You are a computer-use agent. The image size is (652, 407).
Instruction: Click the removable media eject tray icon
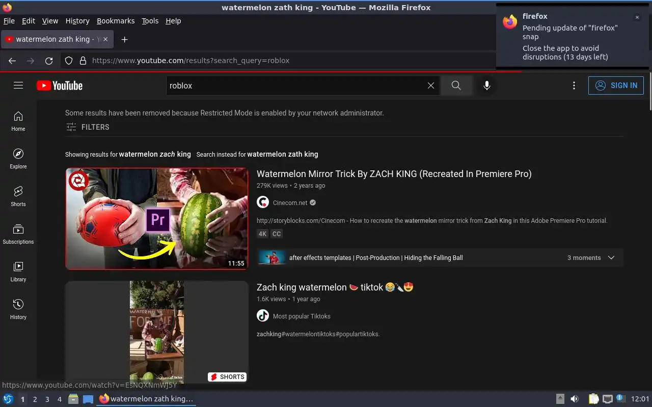tap(560, 399)
